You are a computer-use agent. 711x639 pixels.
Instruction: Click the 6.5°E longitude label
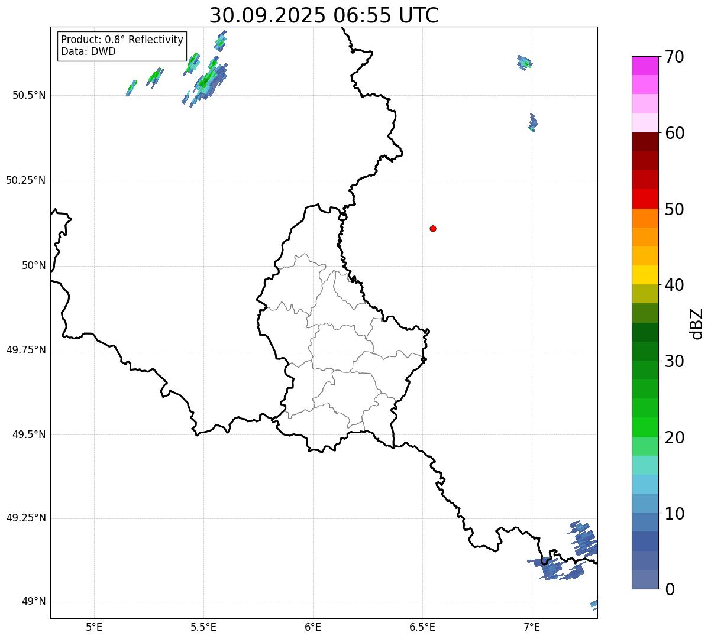[x=422, y=627]
